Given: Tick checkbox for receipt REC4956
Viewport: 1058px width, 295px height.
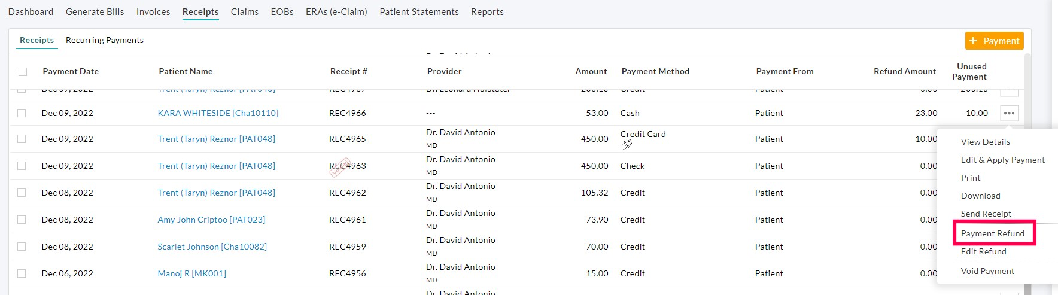Looking at the screenshot, I should coord(22,273).
